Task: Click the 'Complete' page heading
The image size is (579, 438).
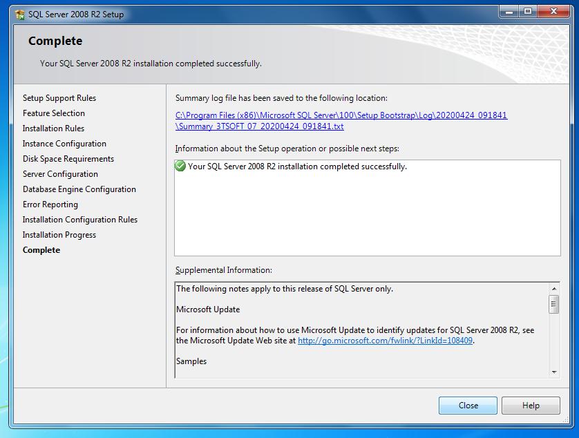Action: [55, 41]
